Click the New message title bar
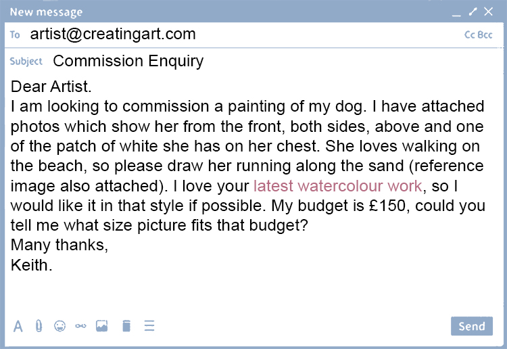Viewport: 507px width, 349px height. click(203, 11)
